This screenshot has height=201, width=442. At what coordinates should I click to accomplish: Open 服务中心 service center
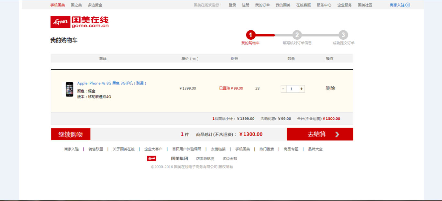point(324,5)
